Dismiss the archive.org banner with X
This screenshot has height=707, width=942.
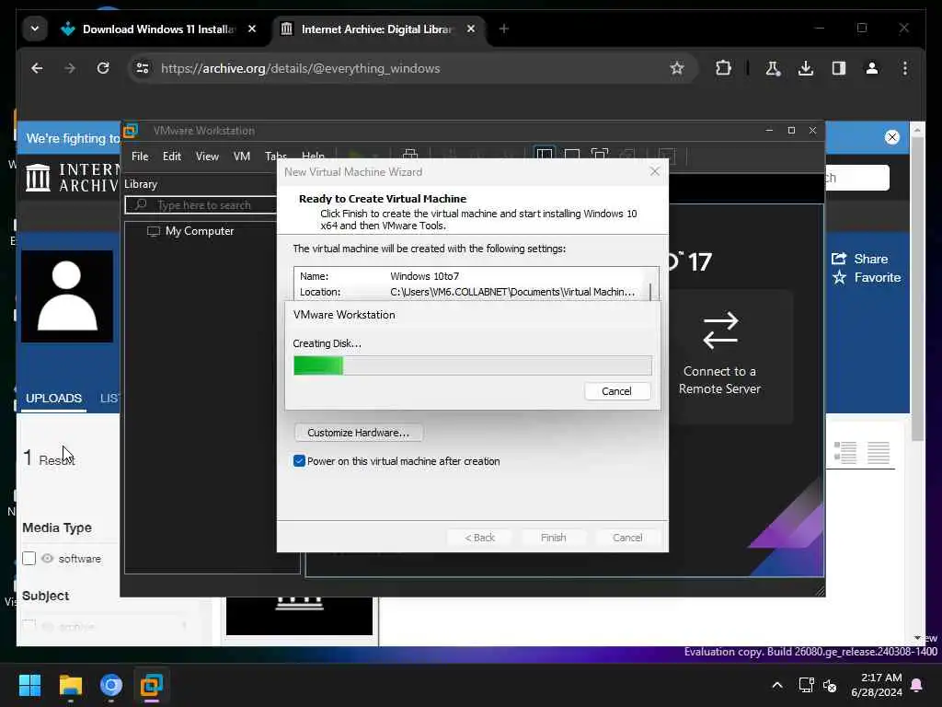[892, 138]
